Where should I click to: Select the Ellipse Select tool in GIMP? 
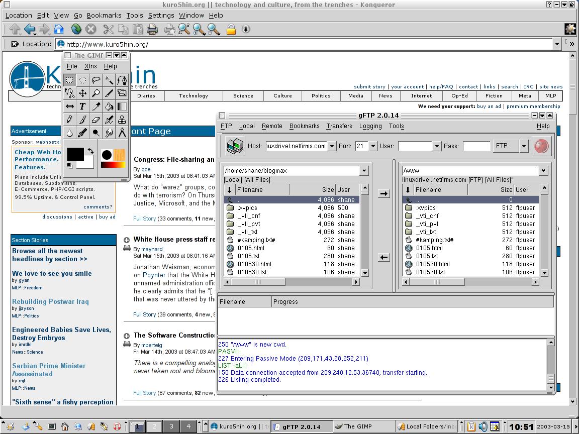(x=83, y=80)
